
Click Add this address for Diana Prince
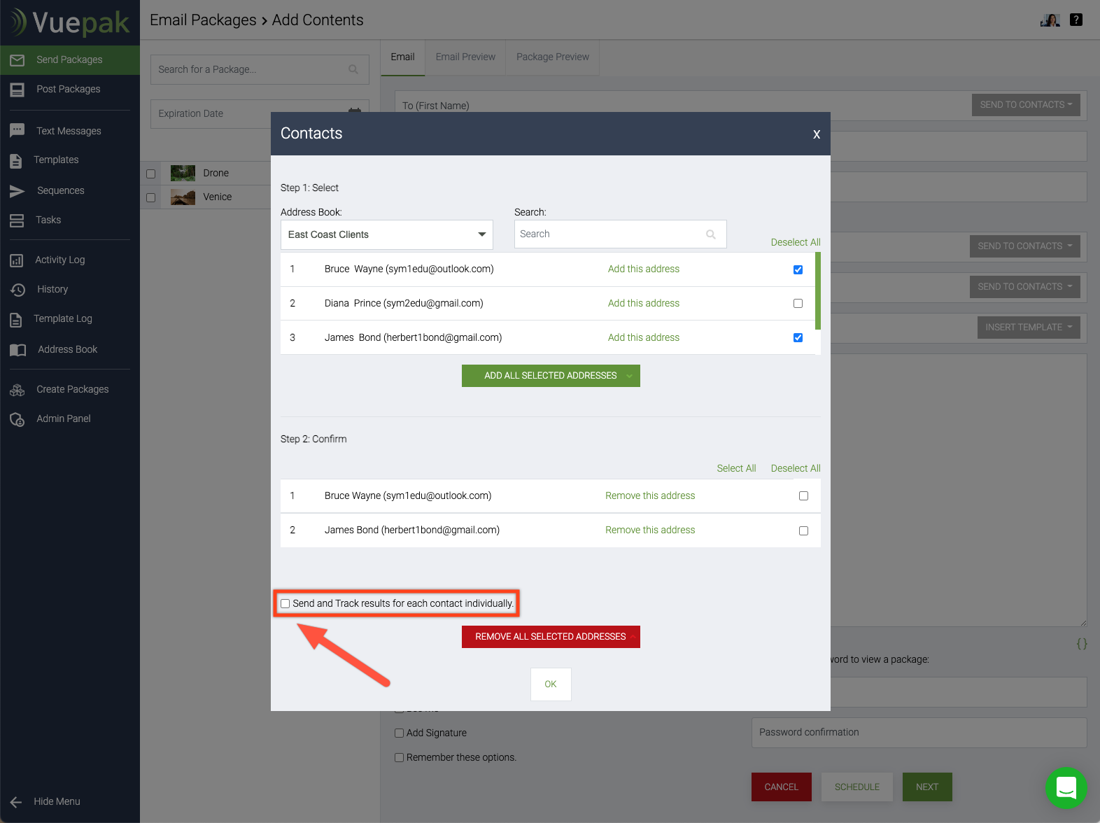(644, 304)
